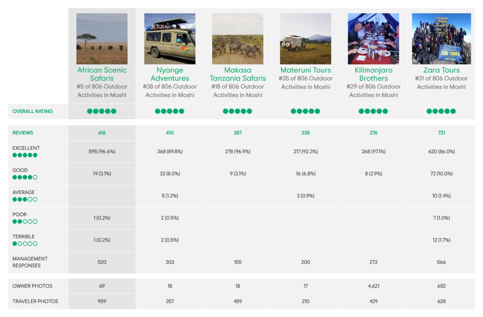Click the 12 (1.7%) terrible value
The image size is (483, 317).
(441, 240)
